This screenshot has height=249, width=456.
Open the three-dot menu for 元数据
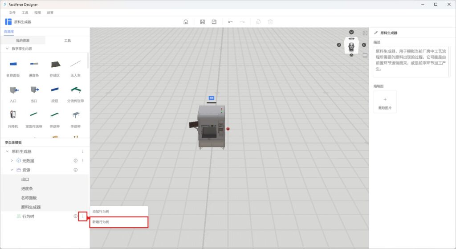point(82,161)
